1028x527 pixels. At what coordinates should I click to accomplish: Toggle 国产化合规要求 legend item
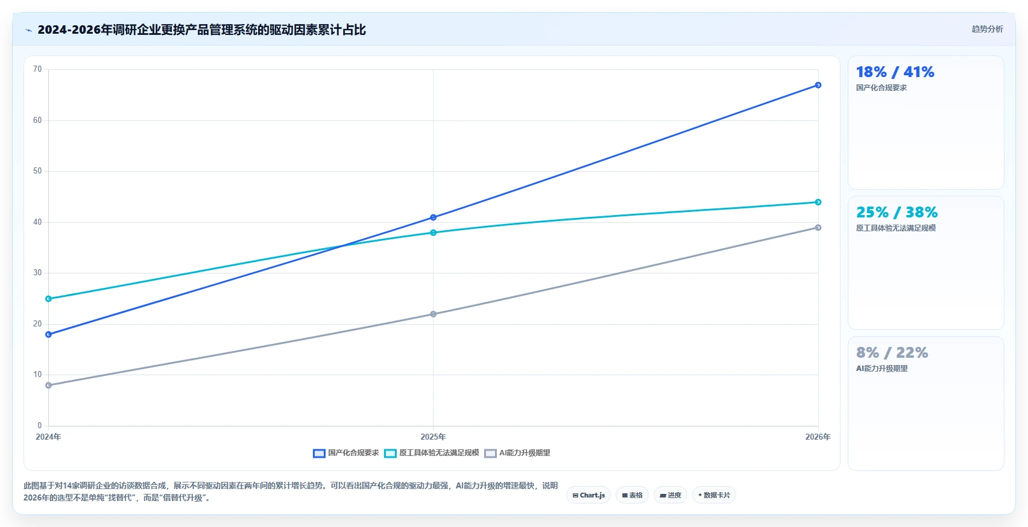(x=346, y=453)
